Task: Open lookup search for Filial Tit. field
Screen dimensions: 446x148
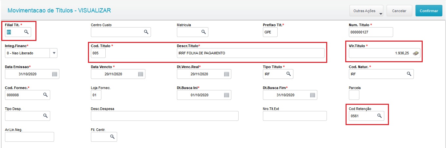Action: point(26,32)
